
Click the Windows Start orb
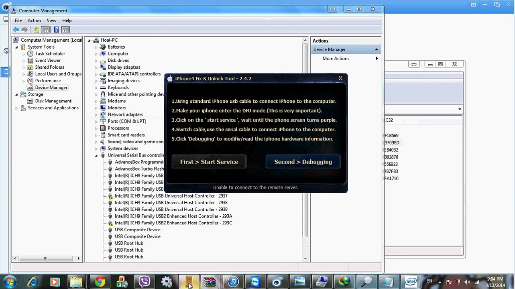(10, 282)
